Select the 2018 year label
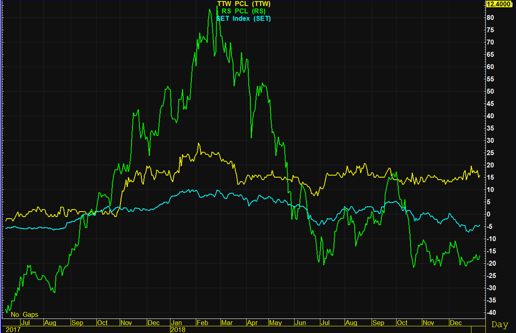 (x=177, y=329)
